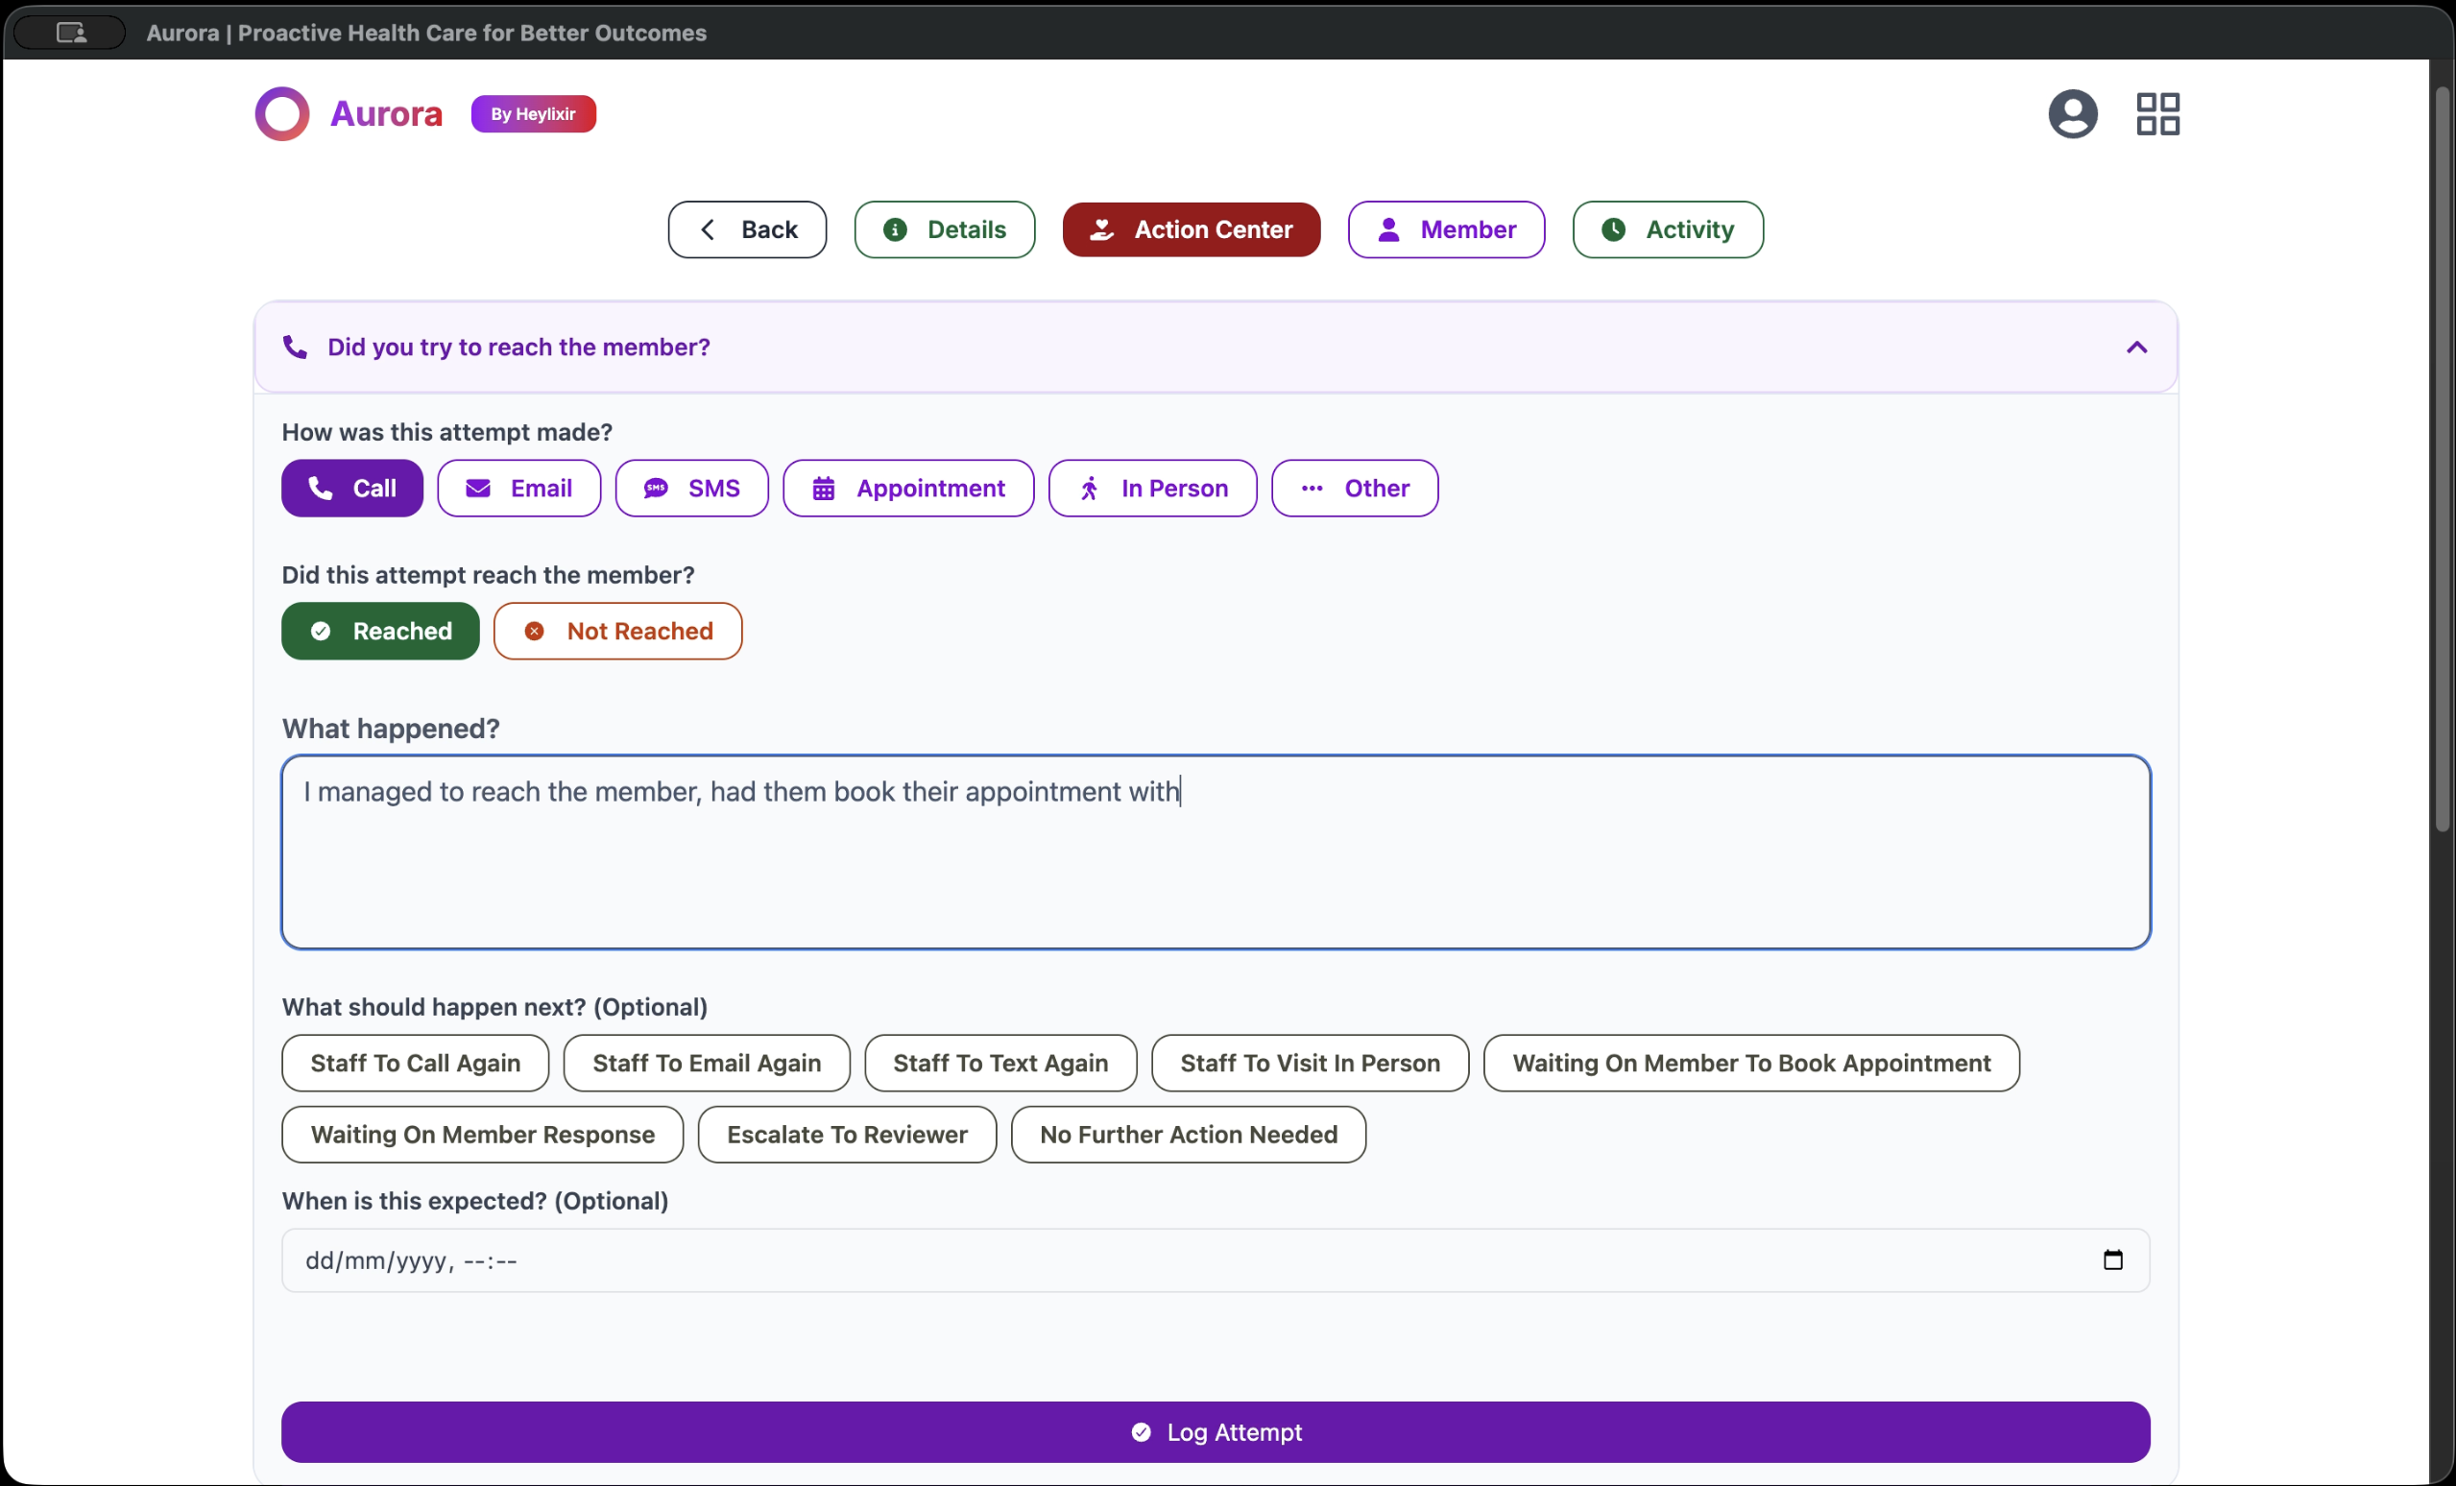The width and height of the screenshot is (2456, 1486).
Task: Mark the attempt as Reached
Action: (x=380, y=631)
